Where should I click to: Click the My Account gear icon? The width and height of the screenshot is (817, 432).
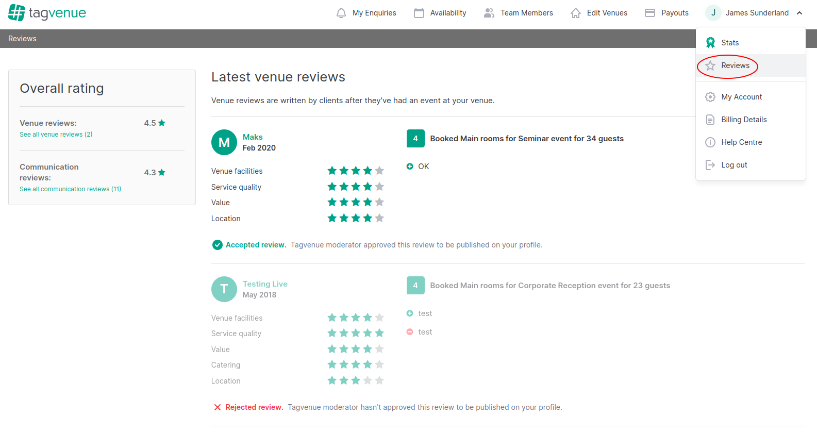coord(710,97)
